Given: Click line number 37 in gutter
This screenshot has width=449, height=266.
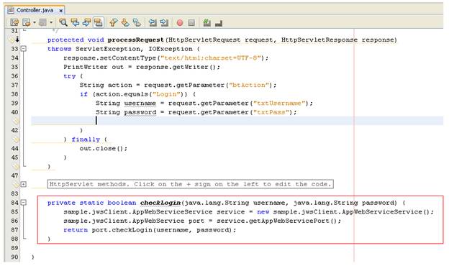Looking at the screenshot, I should (14, 85).
